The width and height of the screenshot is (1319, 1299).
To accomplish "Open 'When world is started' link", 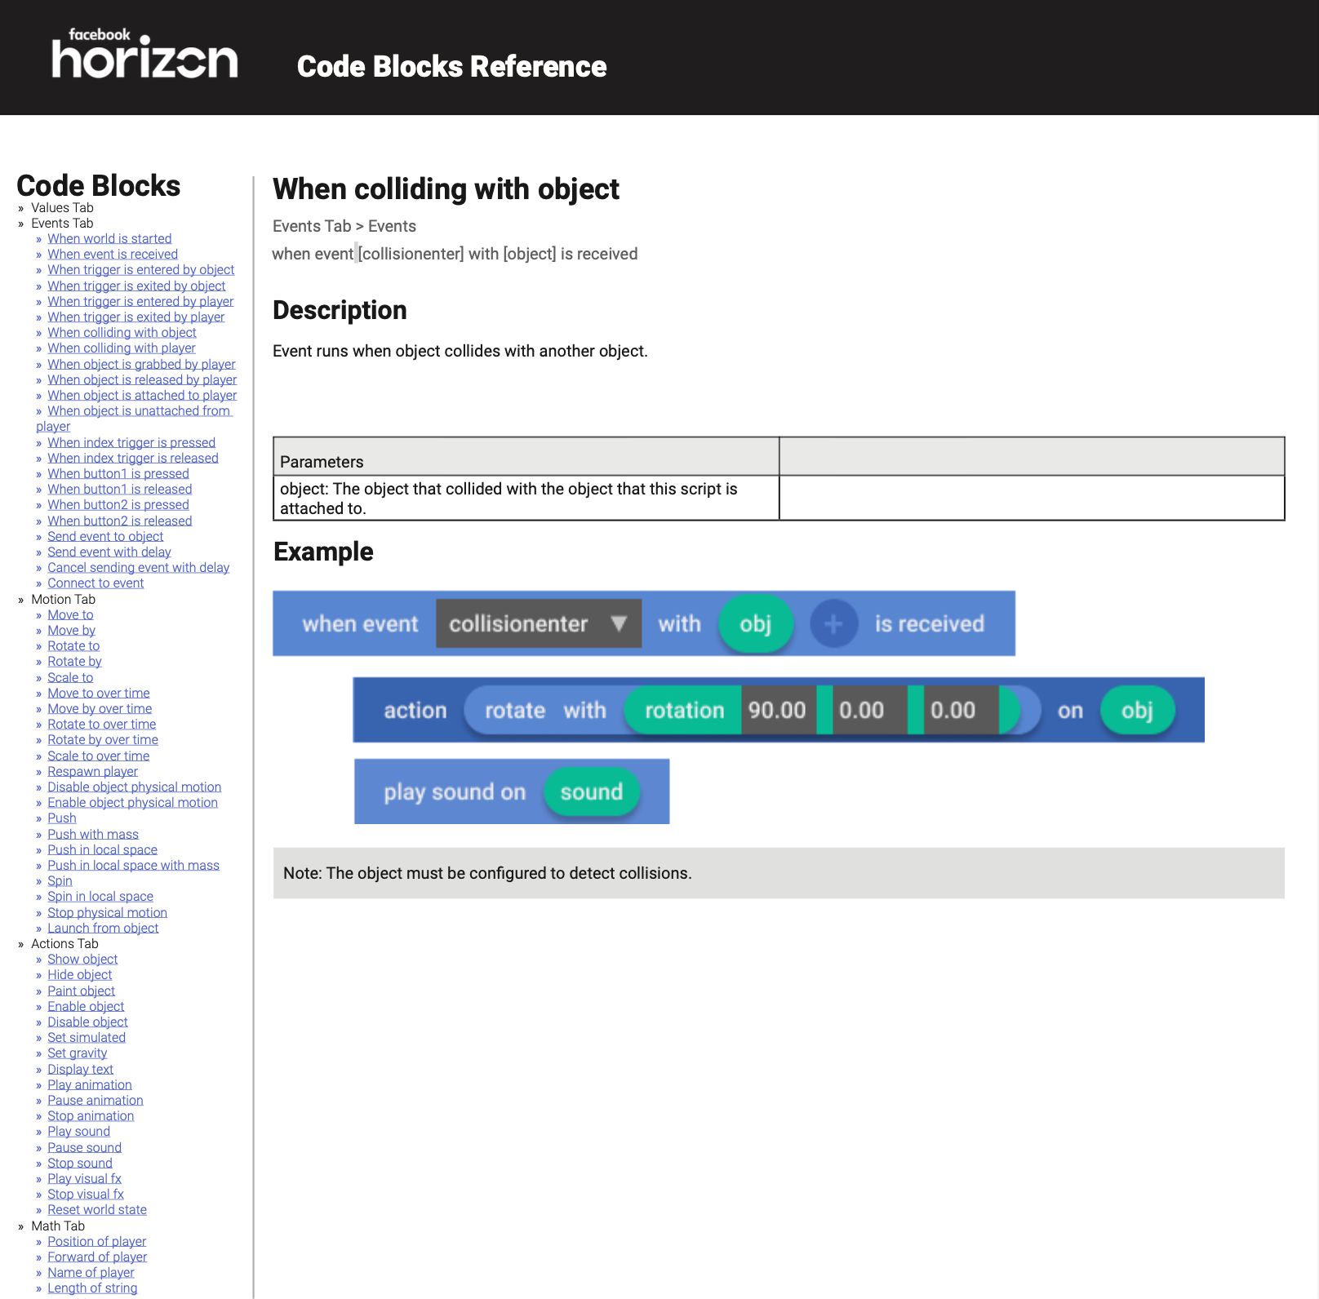I will 109,238.
